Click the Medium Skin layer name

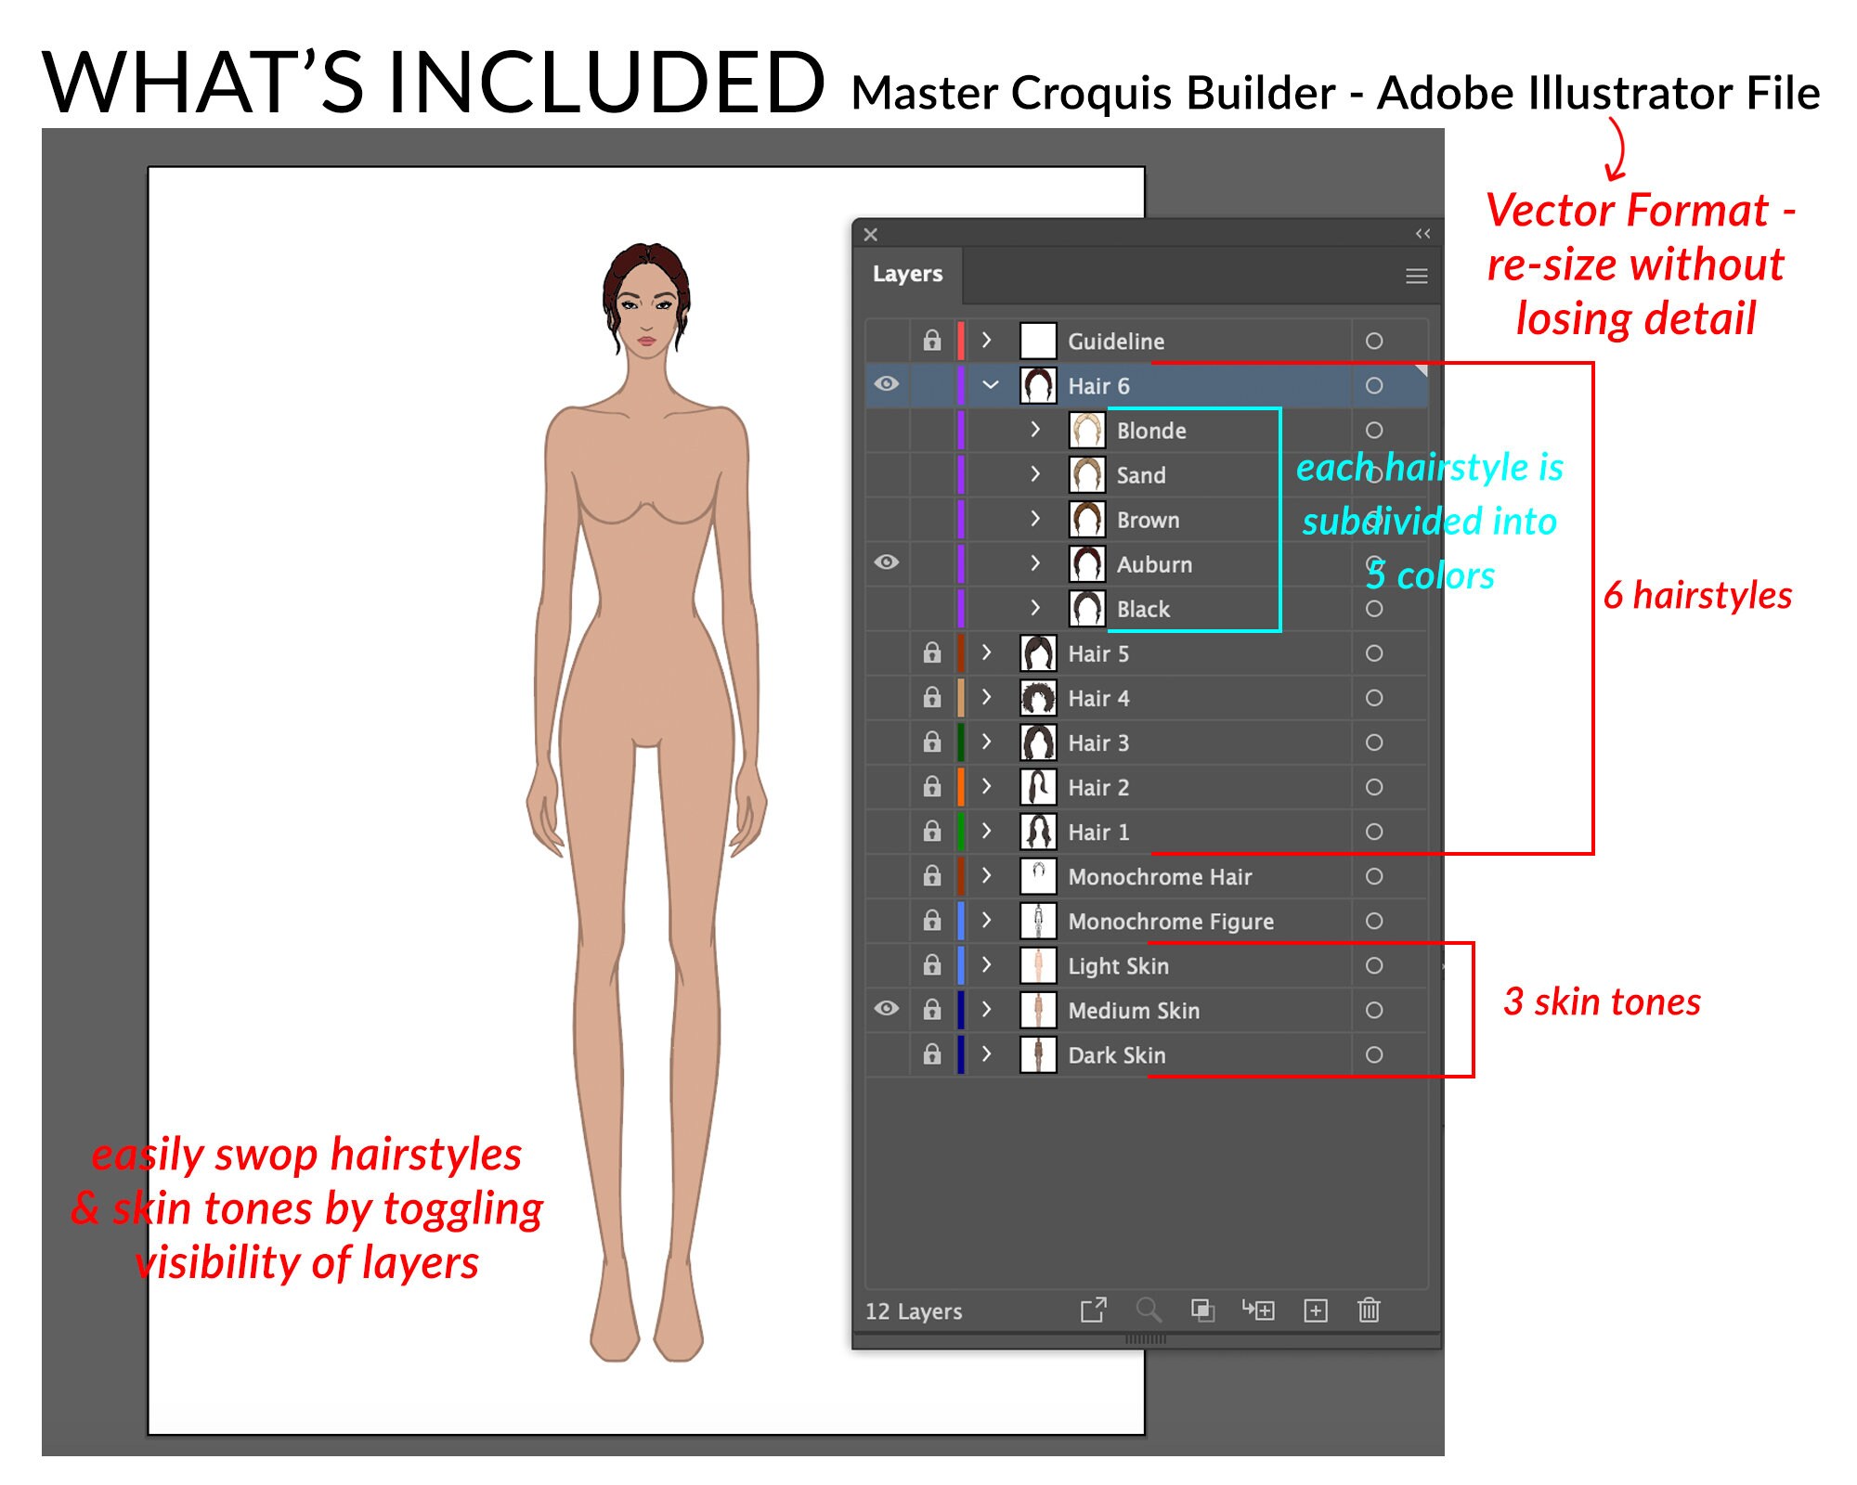[x=1134, y=1011]
